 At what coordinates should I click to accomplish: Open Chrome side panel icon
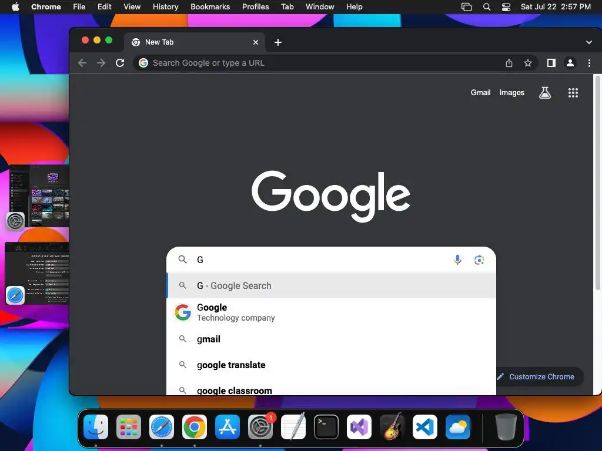551,63
